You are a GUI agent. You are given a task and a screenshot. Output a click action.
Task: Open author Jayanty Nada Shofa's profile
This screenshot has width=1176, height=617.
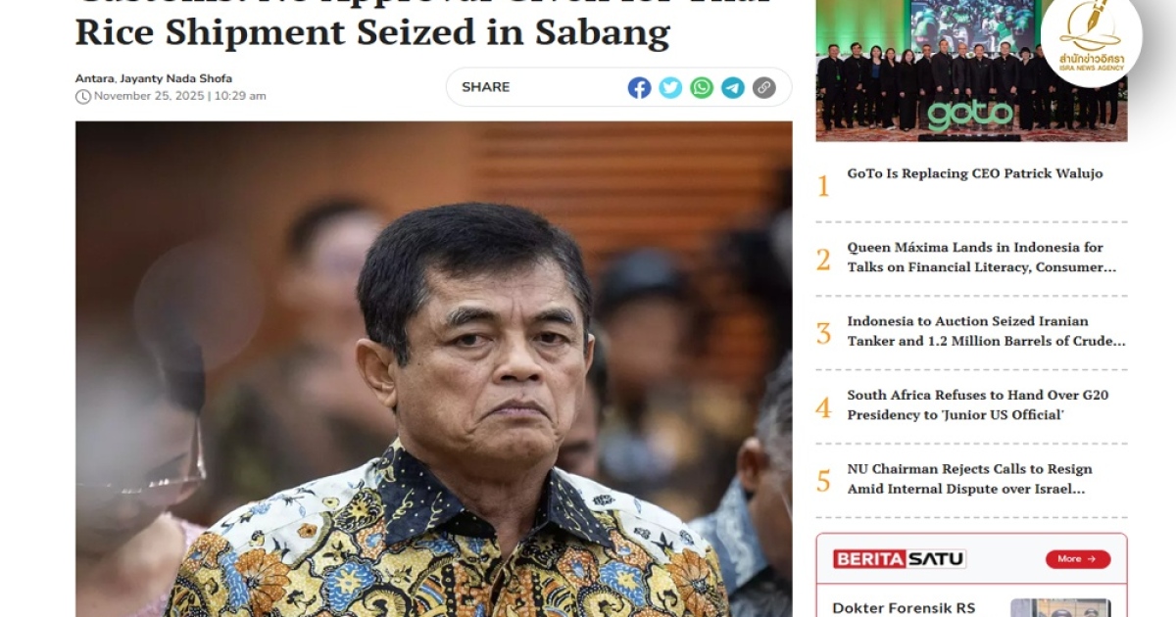[x=175, y=78]
